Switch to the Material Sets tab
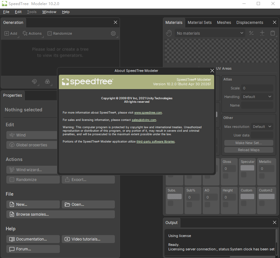Viewport: 280px width, 258px height. (199, 23)
